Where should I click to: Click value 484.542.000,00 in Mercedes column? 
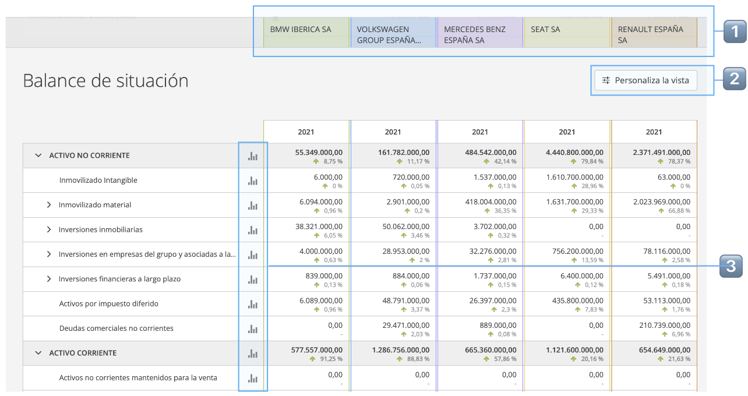[491, 152]
